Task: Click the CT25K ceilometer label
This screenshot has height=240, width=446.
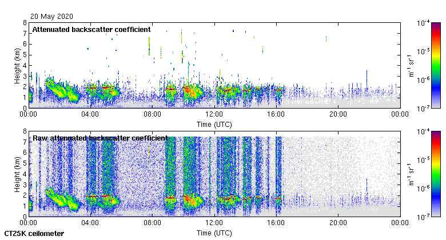Action: [x=34, y=234]
